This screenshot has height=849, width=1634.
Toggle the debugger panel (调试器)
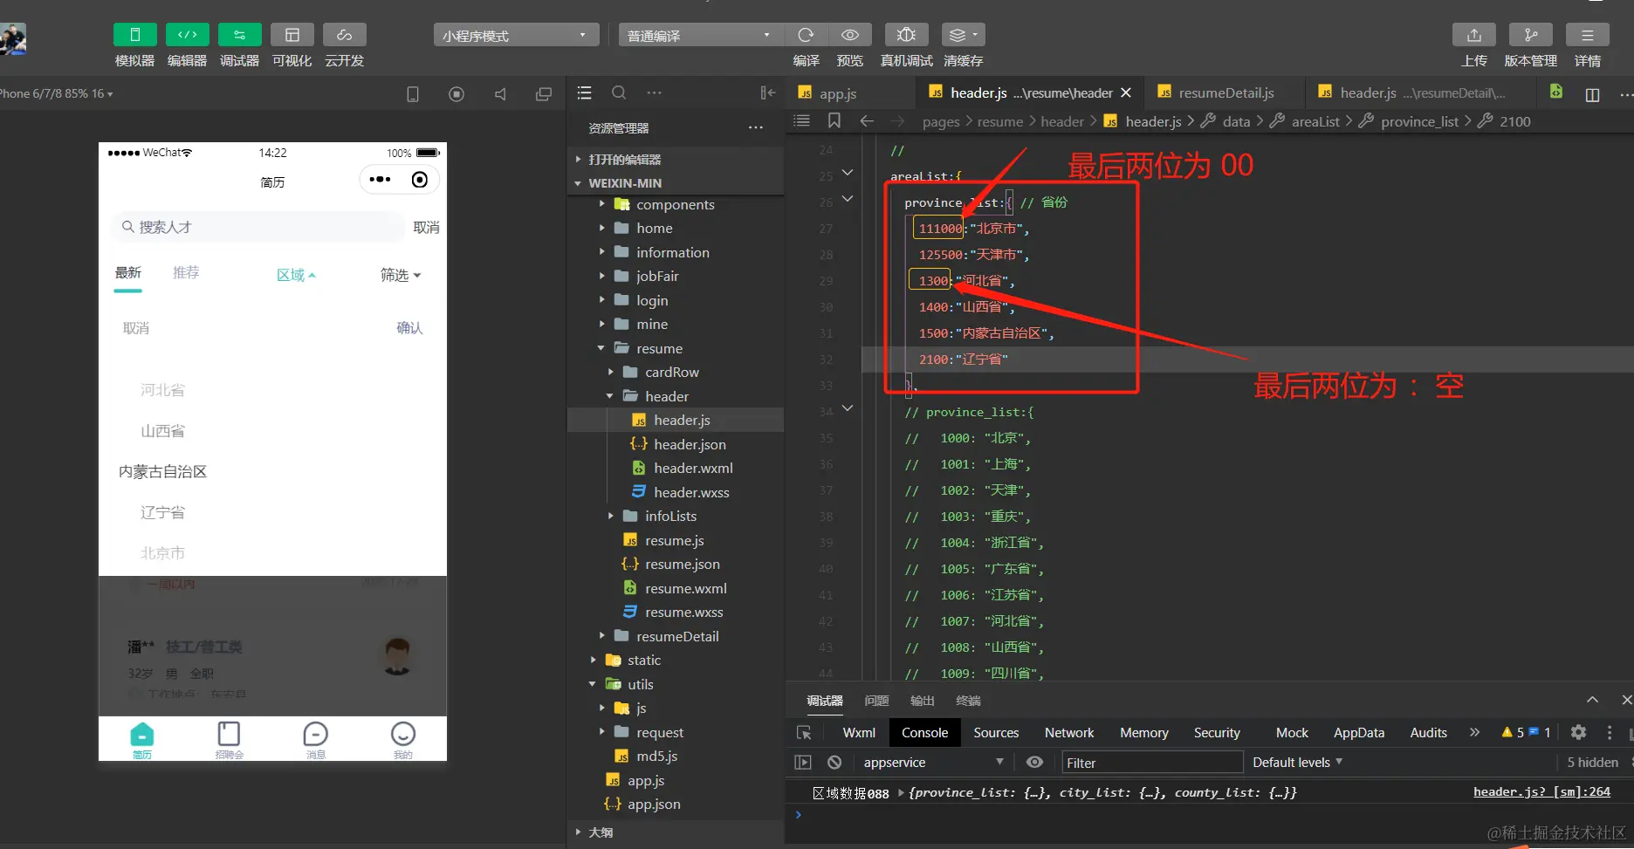click(x=239, y=35)
